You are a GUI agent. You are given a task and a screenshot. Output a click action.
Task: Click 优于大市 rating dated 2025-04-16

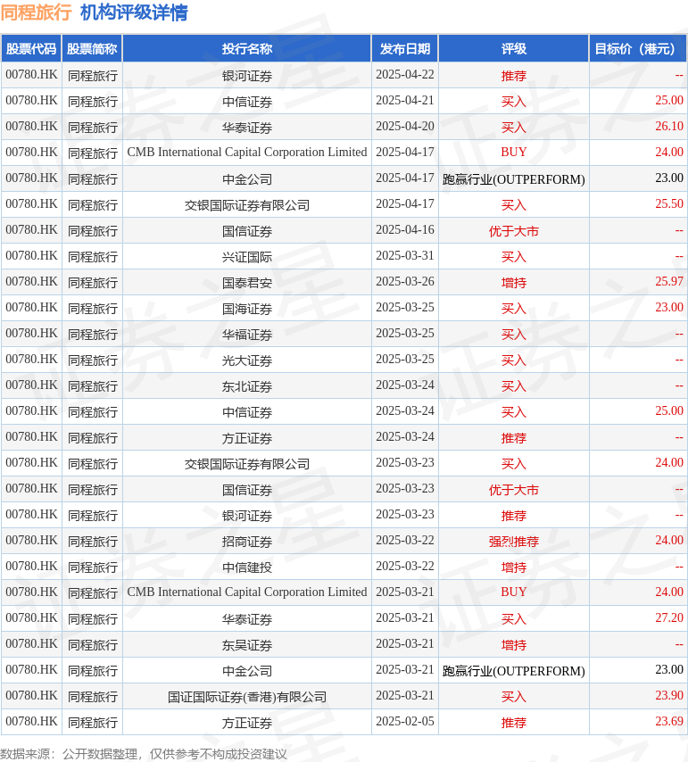(x=514, y=231)
